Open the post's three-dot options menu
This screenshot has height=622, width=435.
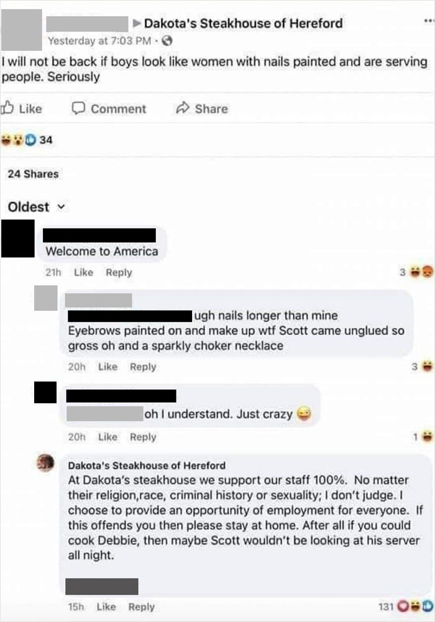tap(429, 20)
